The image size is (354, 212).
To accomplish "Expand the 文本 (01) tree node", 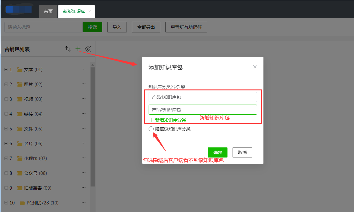I will click(x=6, y=69).
